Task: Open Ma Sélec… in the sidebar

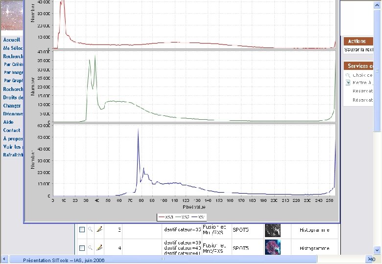Action: [x=13, y=48]
